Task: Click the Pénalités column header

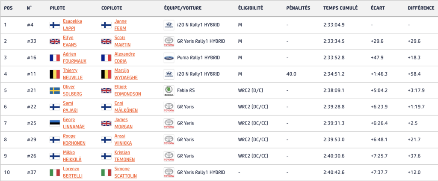Action: 298,8
